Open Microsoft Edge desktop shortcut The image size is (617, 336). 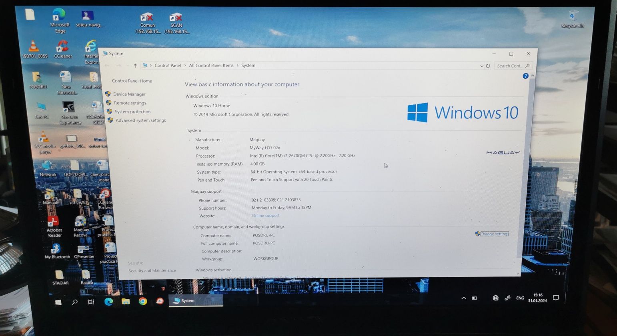(59, 21)
